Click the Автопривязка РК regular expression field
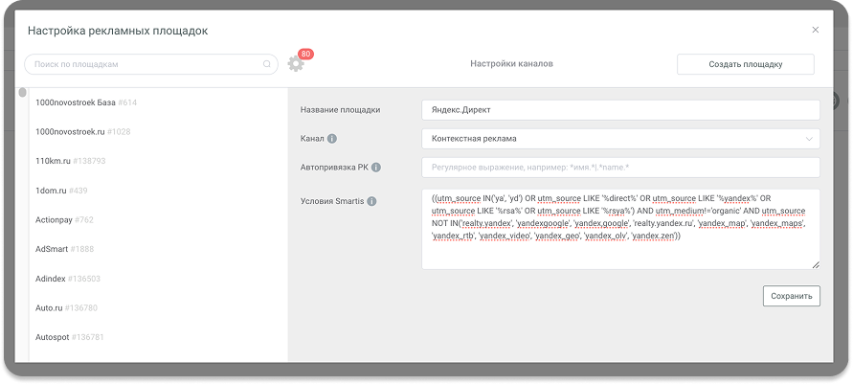The image size is (853, 384). tap(620, 168)
